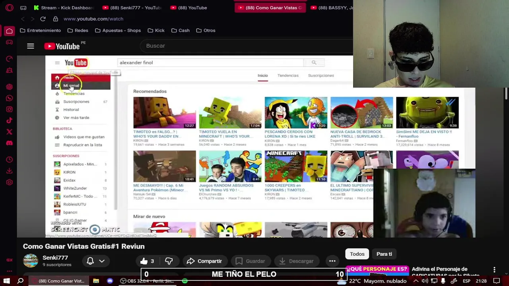Reload the current page
Screen dimensions: 509x286
pyautogui.click(x=43, y=19)
